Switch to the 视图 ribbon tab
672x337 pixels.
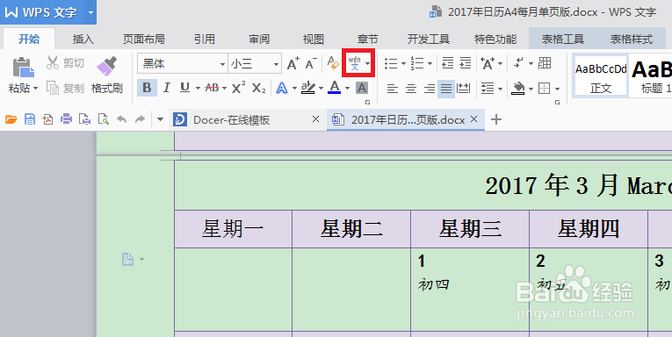pos(314,39)
